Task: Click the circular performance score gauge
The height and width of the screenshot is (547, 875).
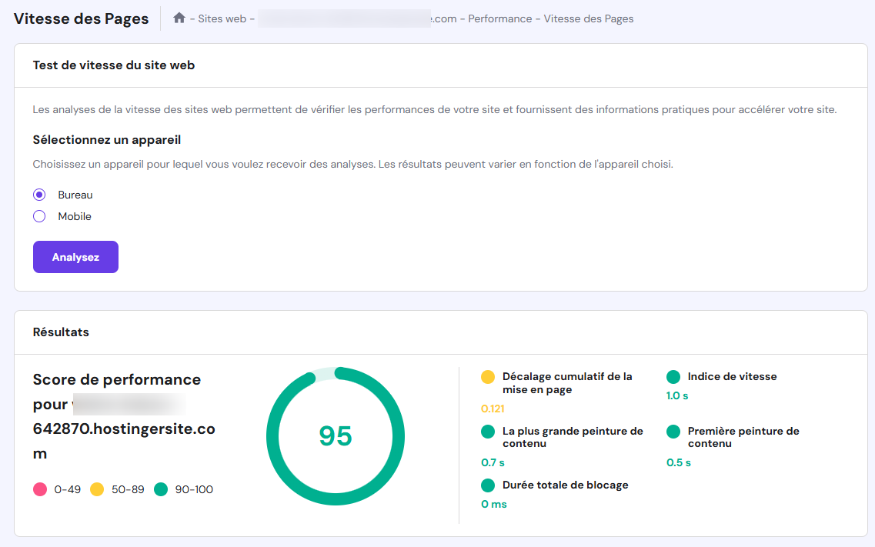Action: coord(335,435)
